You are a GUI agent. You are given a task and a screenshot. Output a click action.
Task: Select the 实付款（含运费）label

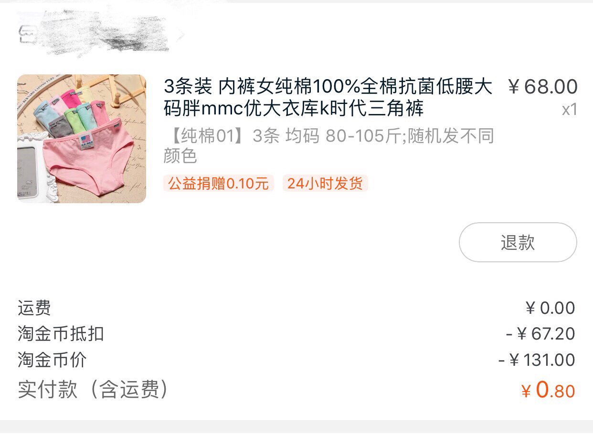point(94,389)
